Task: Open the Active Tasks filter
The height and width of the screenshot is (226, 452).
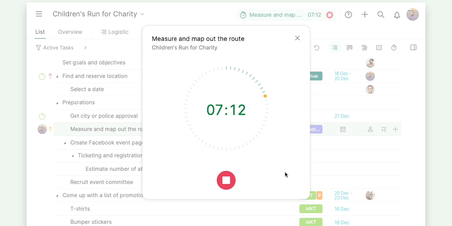Action: [x=55, y=48]
